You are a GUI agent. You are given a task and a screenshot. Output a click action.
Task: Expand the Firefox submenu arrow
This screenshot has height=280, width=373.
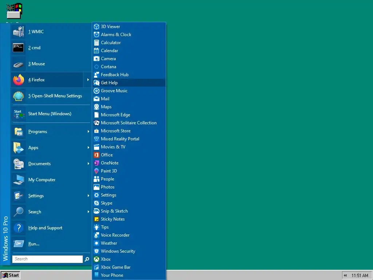click(88, 80)
